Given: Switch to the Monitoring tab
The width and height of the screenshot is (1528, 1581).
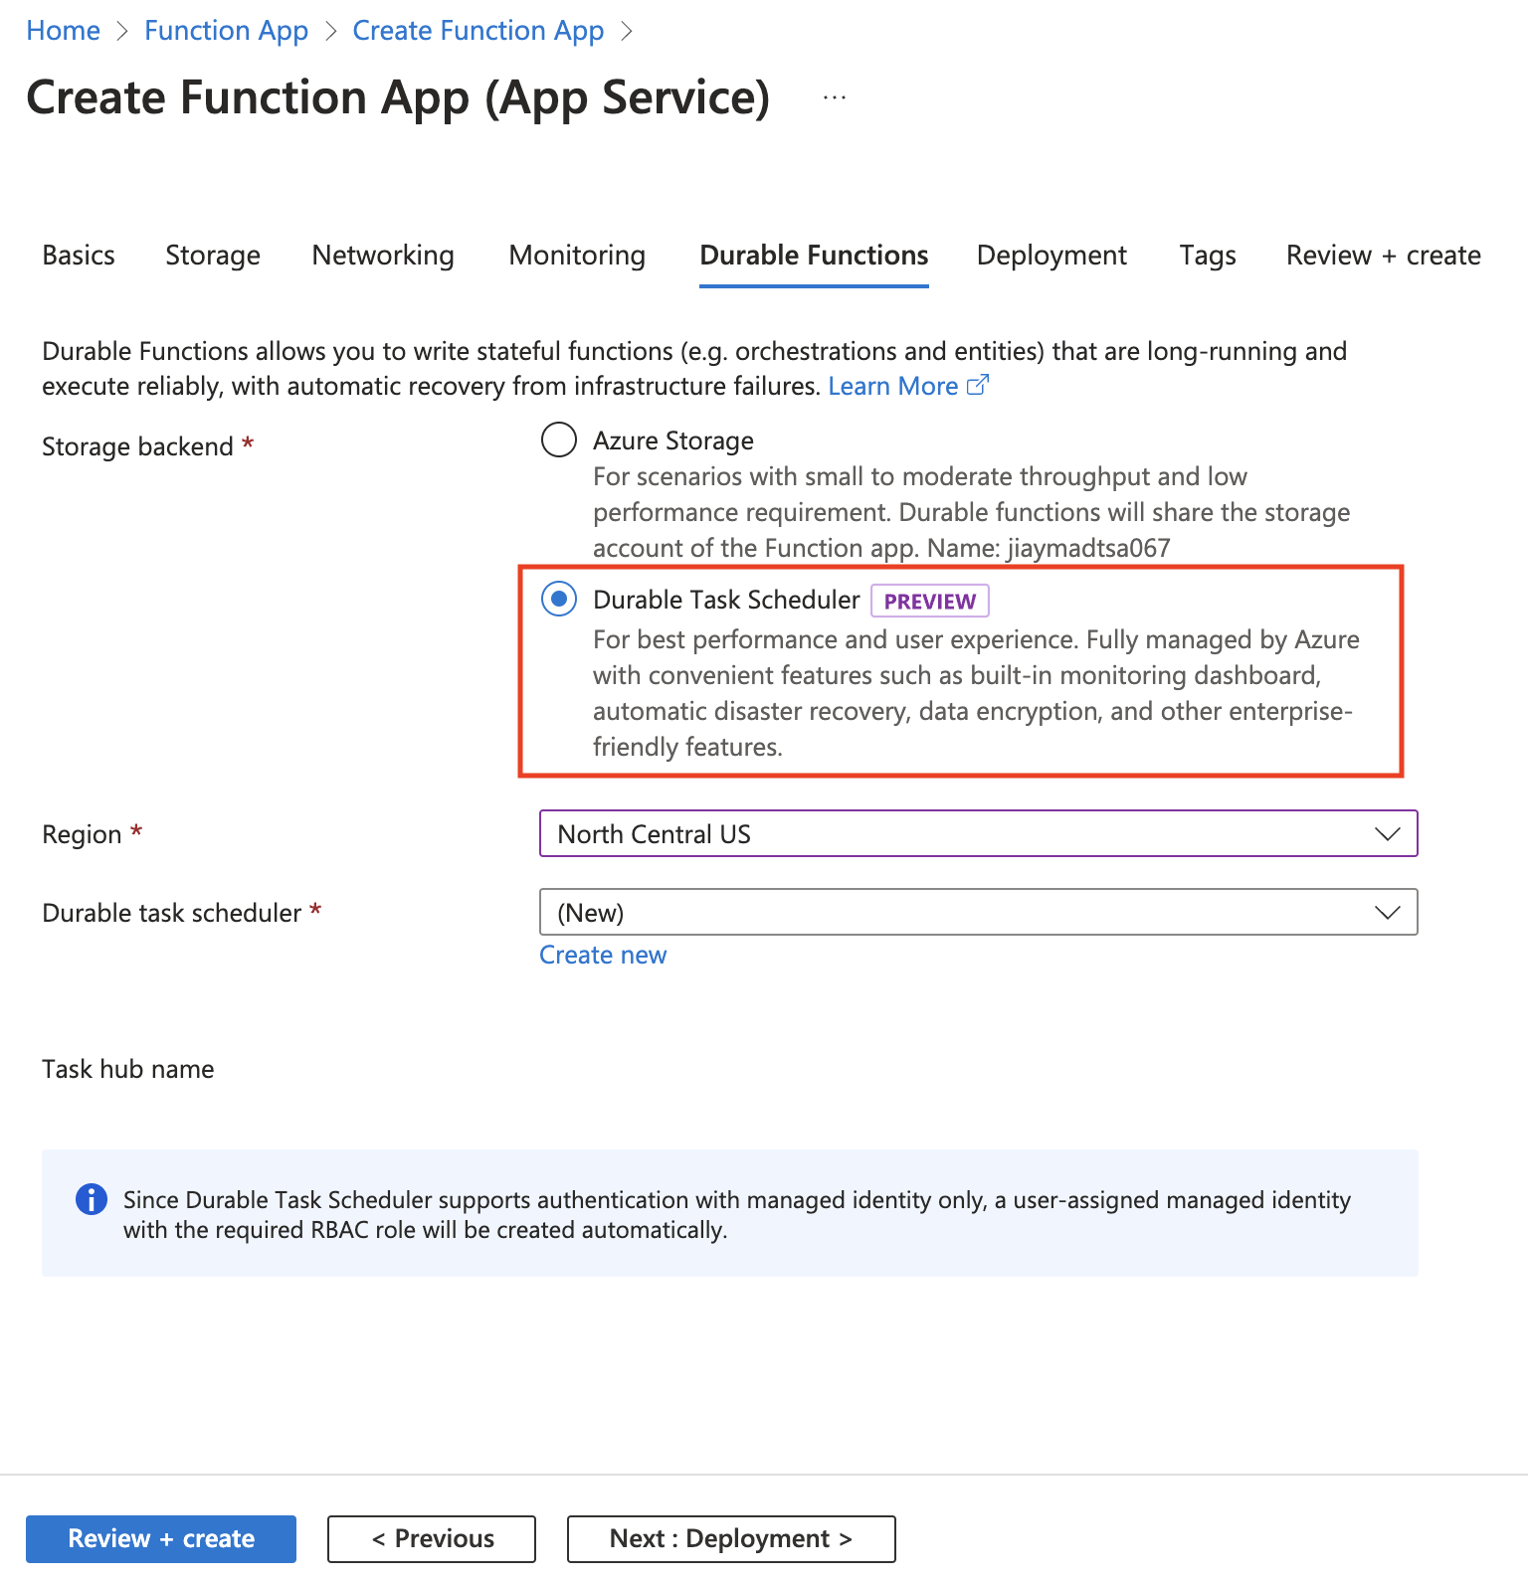Looking at the screenshot, I should 577,256.
